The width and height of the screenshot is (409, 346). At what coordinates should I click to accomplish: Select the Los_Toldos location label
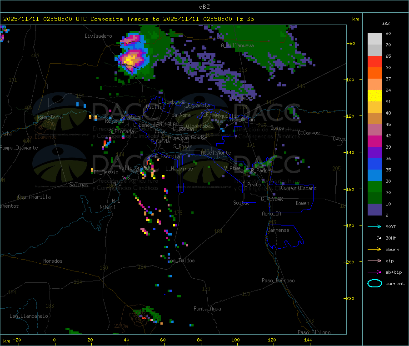pyautogui.click(x=181, y=261)
